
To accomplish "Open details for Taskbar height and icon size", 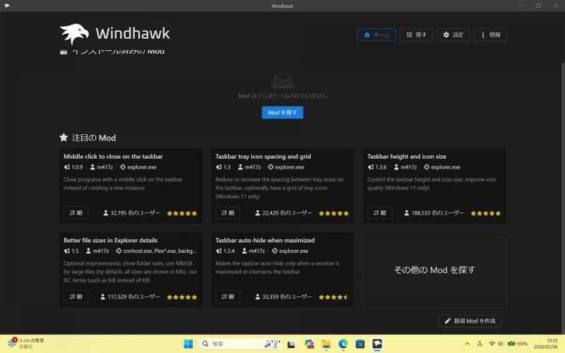I will click(379, 213).
